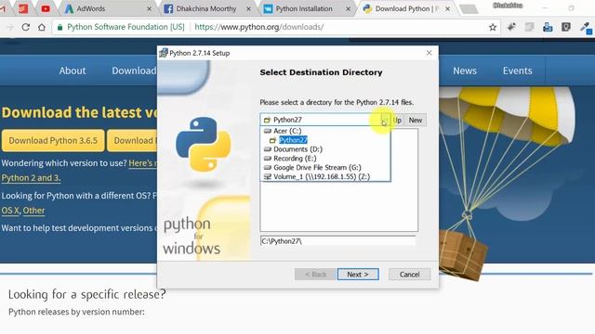
Task: Open the About menu on python.org
Action: 73,71
